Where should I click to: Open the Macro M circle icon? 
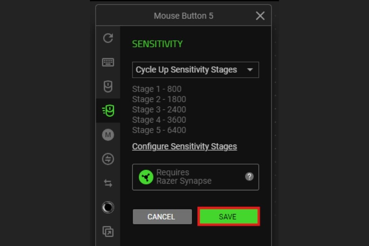click(108, 135)
